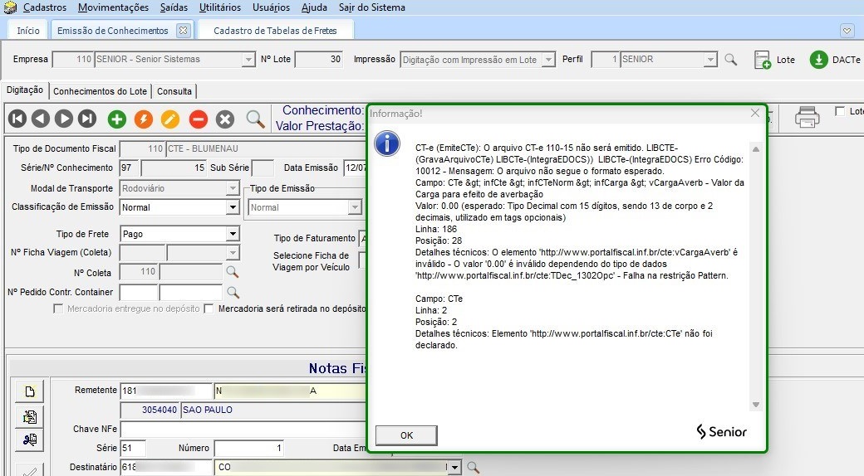
Task: Search Destinatário with magnifier icon
Action: (x=473, y=467)
